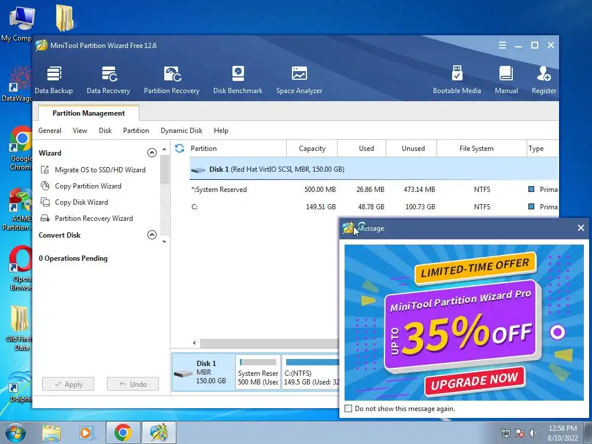The width and height of the screenshot is (592, 444).
Task: Switch to Chrome in the taskbar
Action: click(123, 432)
